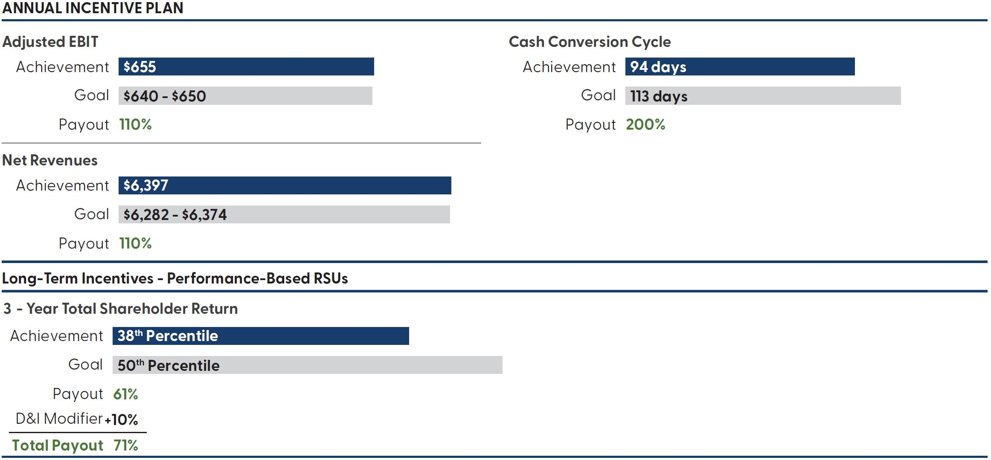Select the Cash Conversion Cycle heading

pos(590,42)
